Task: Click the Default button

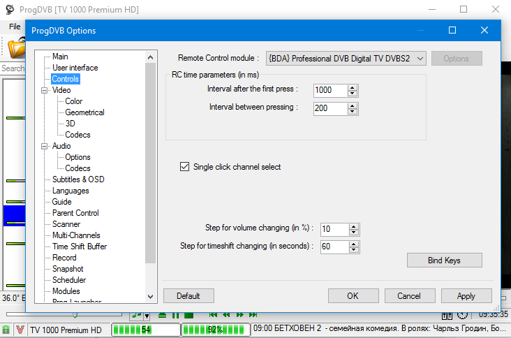Action: (x=188, y=296)
